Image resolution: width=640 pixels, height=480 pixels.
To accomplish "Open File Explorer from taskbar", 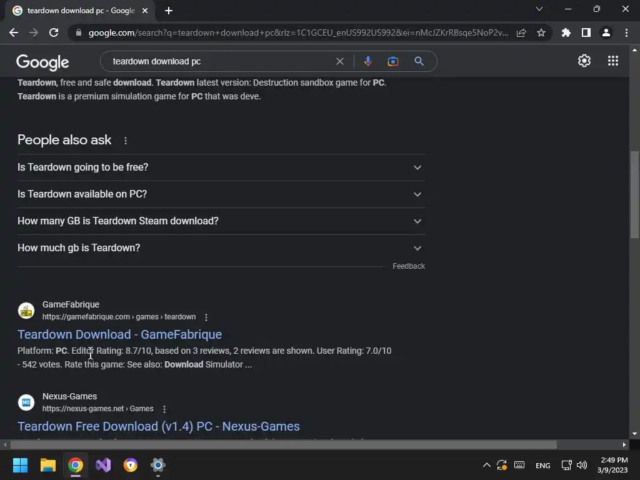I will point(47,465).
